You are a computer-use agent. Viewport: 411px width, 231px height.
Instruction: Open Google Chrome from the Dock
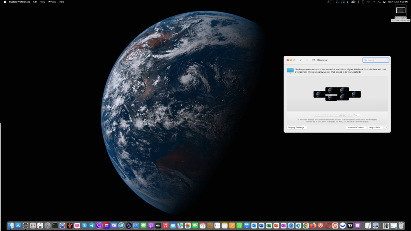click(x=306, y=226)
